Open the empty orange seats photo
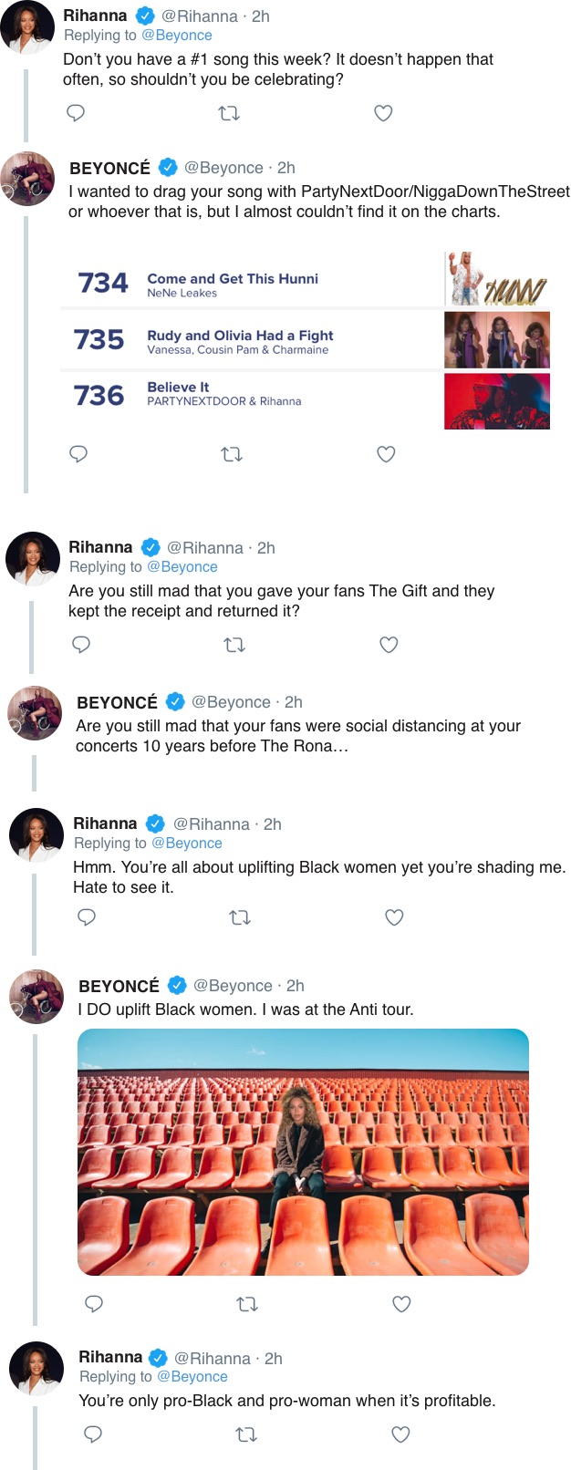The width and height of the screenshot is (571, 1470). (x=303, y=1152)
